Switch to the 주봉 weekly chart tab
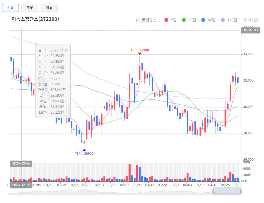Screen dimensions: 264x203 (30, 8)
